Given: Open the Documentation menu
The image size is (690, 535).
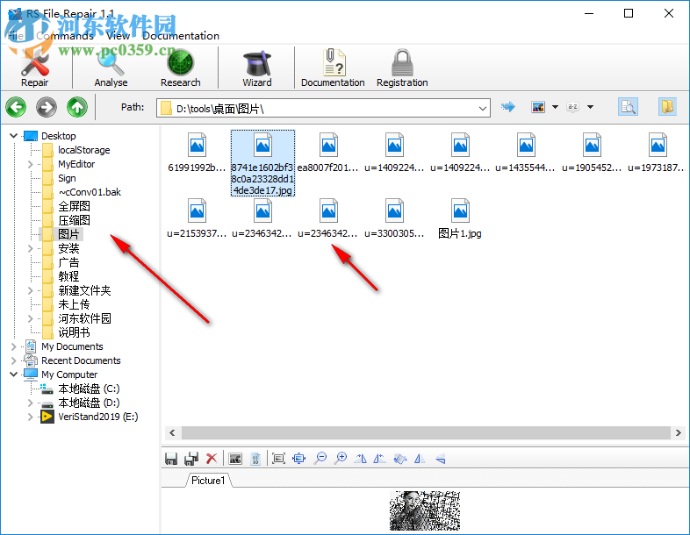Looking at the screenshot, I should [181, 36].
